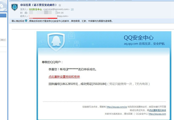Open the http://aq.qq.com/sz link
This screenshot has width=174, height=120.
point(117,107)
